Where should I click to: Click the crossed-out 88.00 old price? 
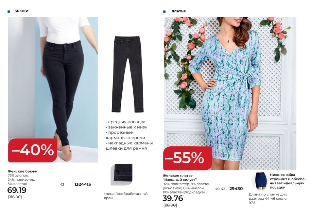(x=170, y=205)
